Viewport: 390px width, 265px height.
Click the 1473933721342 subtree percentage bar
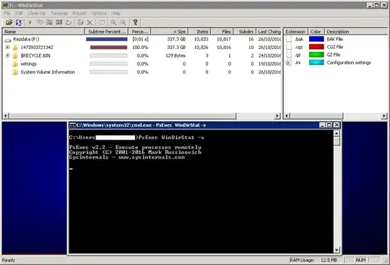coord(108,48)
